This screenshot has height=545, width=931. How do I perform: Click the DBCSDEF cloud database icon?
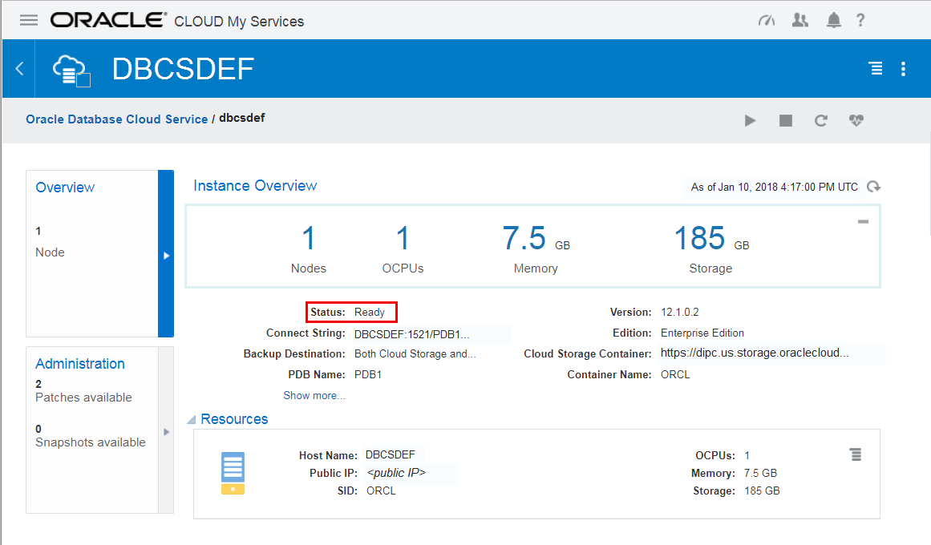(x=71, y=70)
